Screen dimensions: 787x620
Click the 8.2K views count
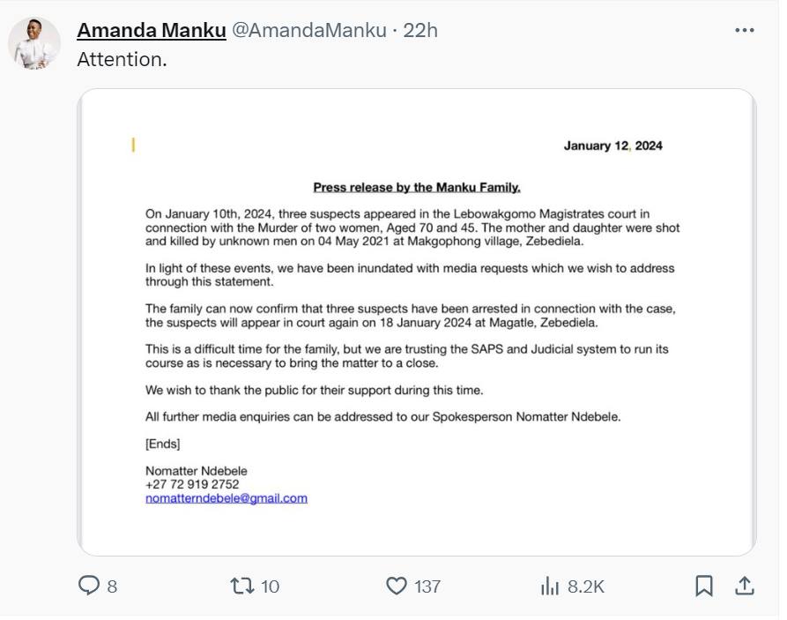pos(586,586)
